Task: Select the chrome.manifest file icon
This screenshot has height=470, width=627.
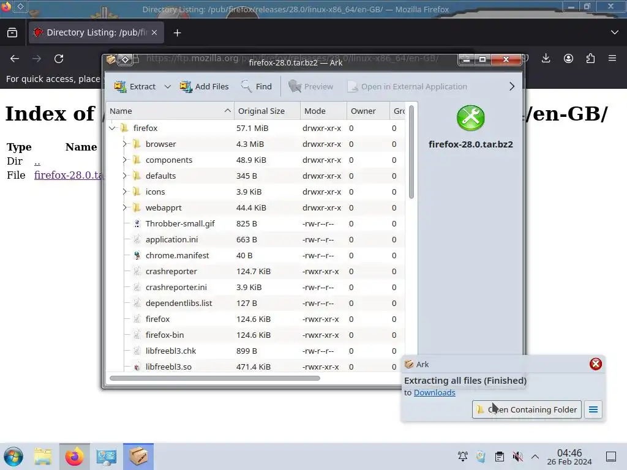Action: pyautogui.click(x=137, y=255)
